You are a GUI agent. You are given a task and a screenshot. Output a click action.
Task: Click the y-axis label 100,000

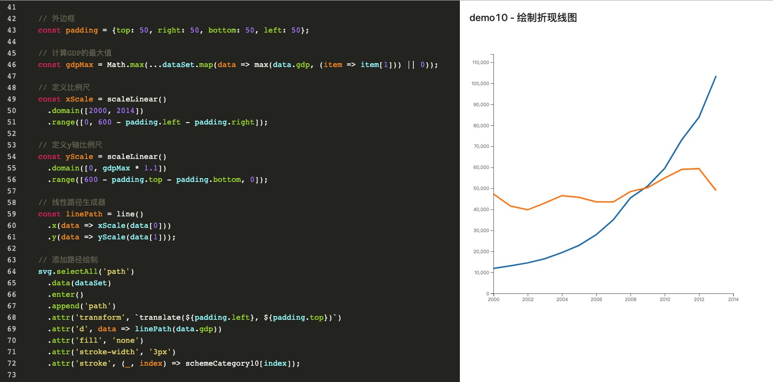coord(480,83)
